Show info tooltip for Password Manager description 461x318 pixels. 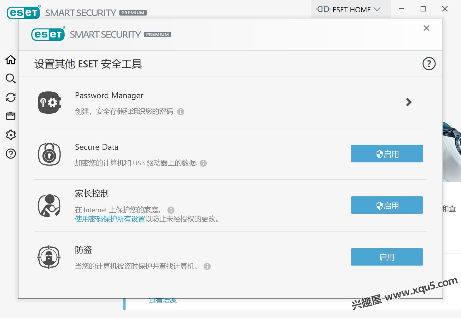click(x=181, y=112)
